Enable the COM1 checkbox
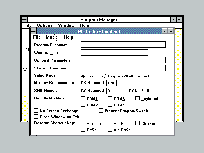Viewport: 204px width, 153px height. point(83,98)
